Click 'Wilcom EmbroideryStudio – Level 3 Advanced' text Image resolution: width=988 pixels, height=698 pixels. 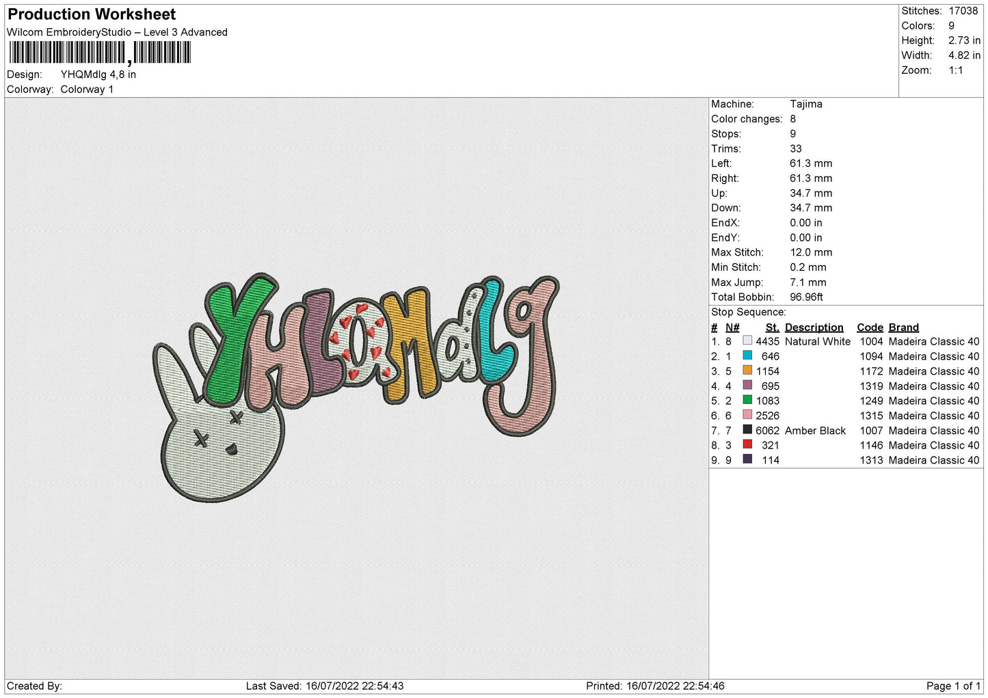(x=117, y=32)
